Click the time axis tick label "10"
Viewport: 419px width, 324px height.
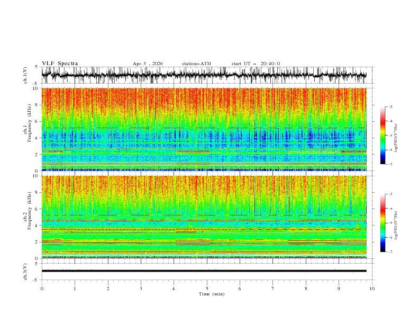pyautogui.click(x=372, y=289)
